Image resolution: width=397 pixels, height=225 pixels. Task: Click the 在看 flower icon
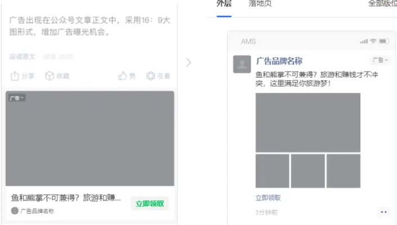151,76
